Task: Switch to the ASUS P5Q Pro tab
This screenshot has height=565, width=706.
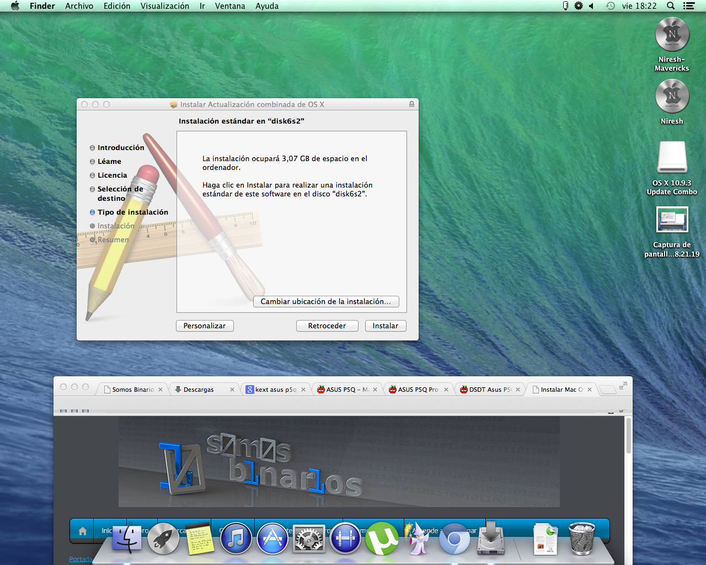Action: tap(418, 390)
